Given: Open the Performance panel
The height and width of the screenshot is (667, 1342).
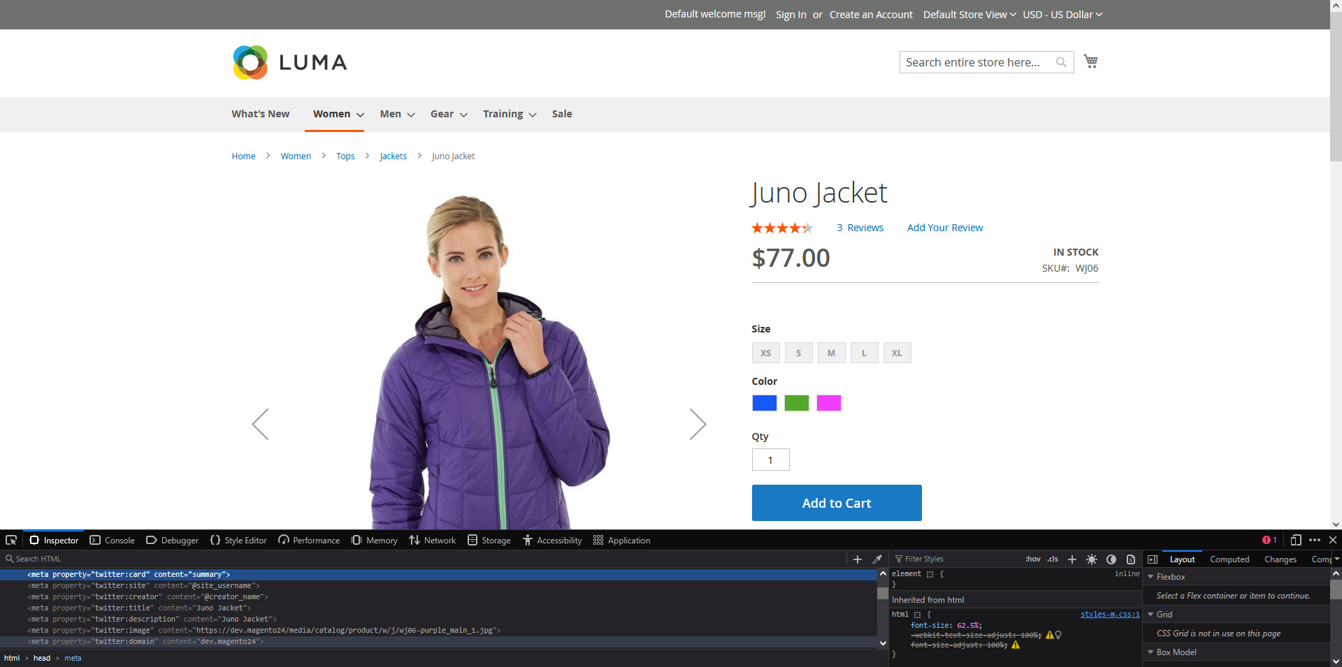Looking at the screenshot, I should click(x=309, y=540).
